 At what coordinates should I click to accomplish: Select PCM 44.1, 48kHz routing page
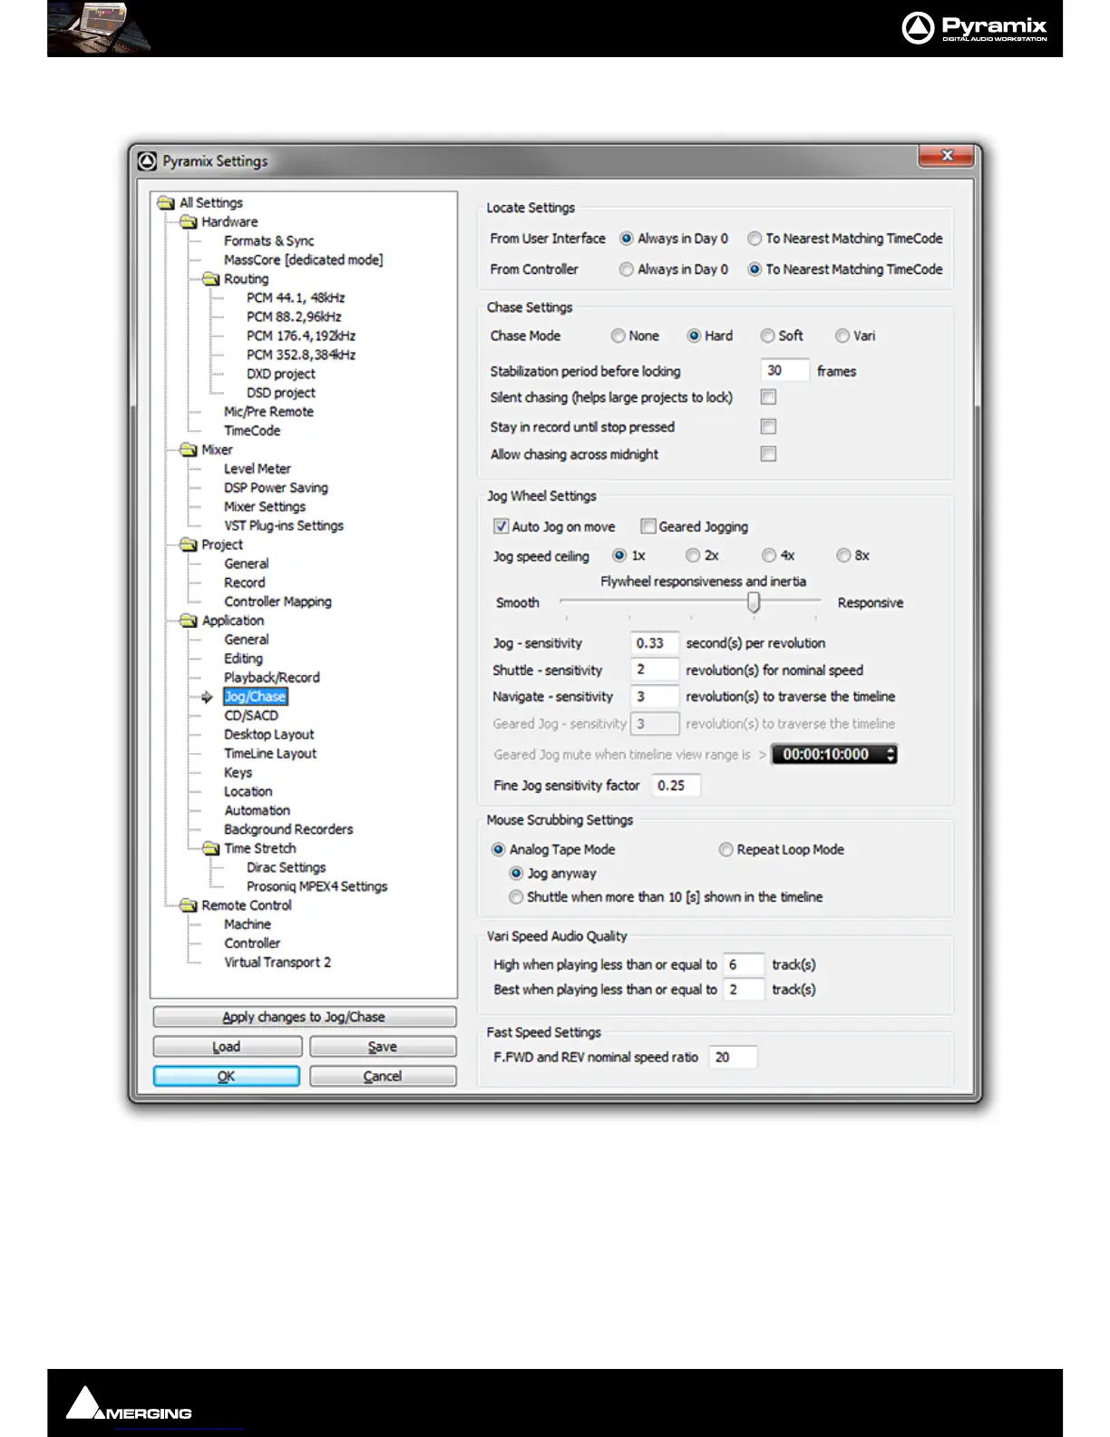click(x=296, y=298)
